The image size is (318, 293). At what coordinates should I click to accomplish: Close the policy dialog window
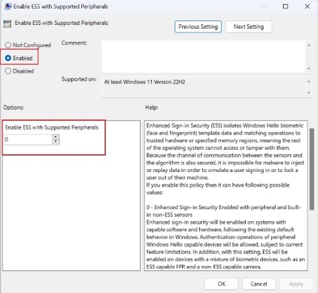tap(307, 6)
